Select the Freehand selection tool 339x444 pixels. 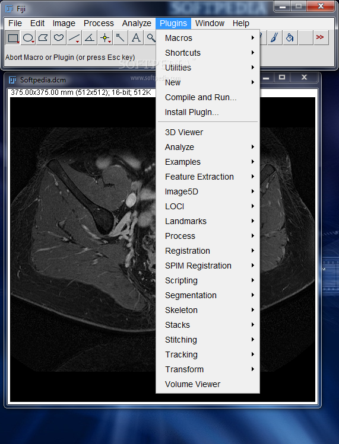pyautogui.click(x=59, y=38)
